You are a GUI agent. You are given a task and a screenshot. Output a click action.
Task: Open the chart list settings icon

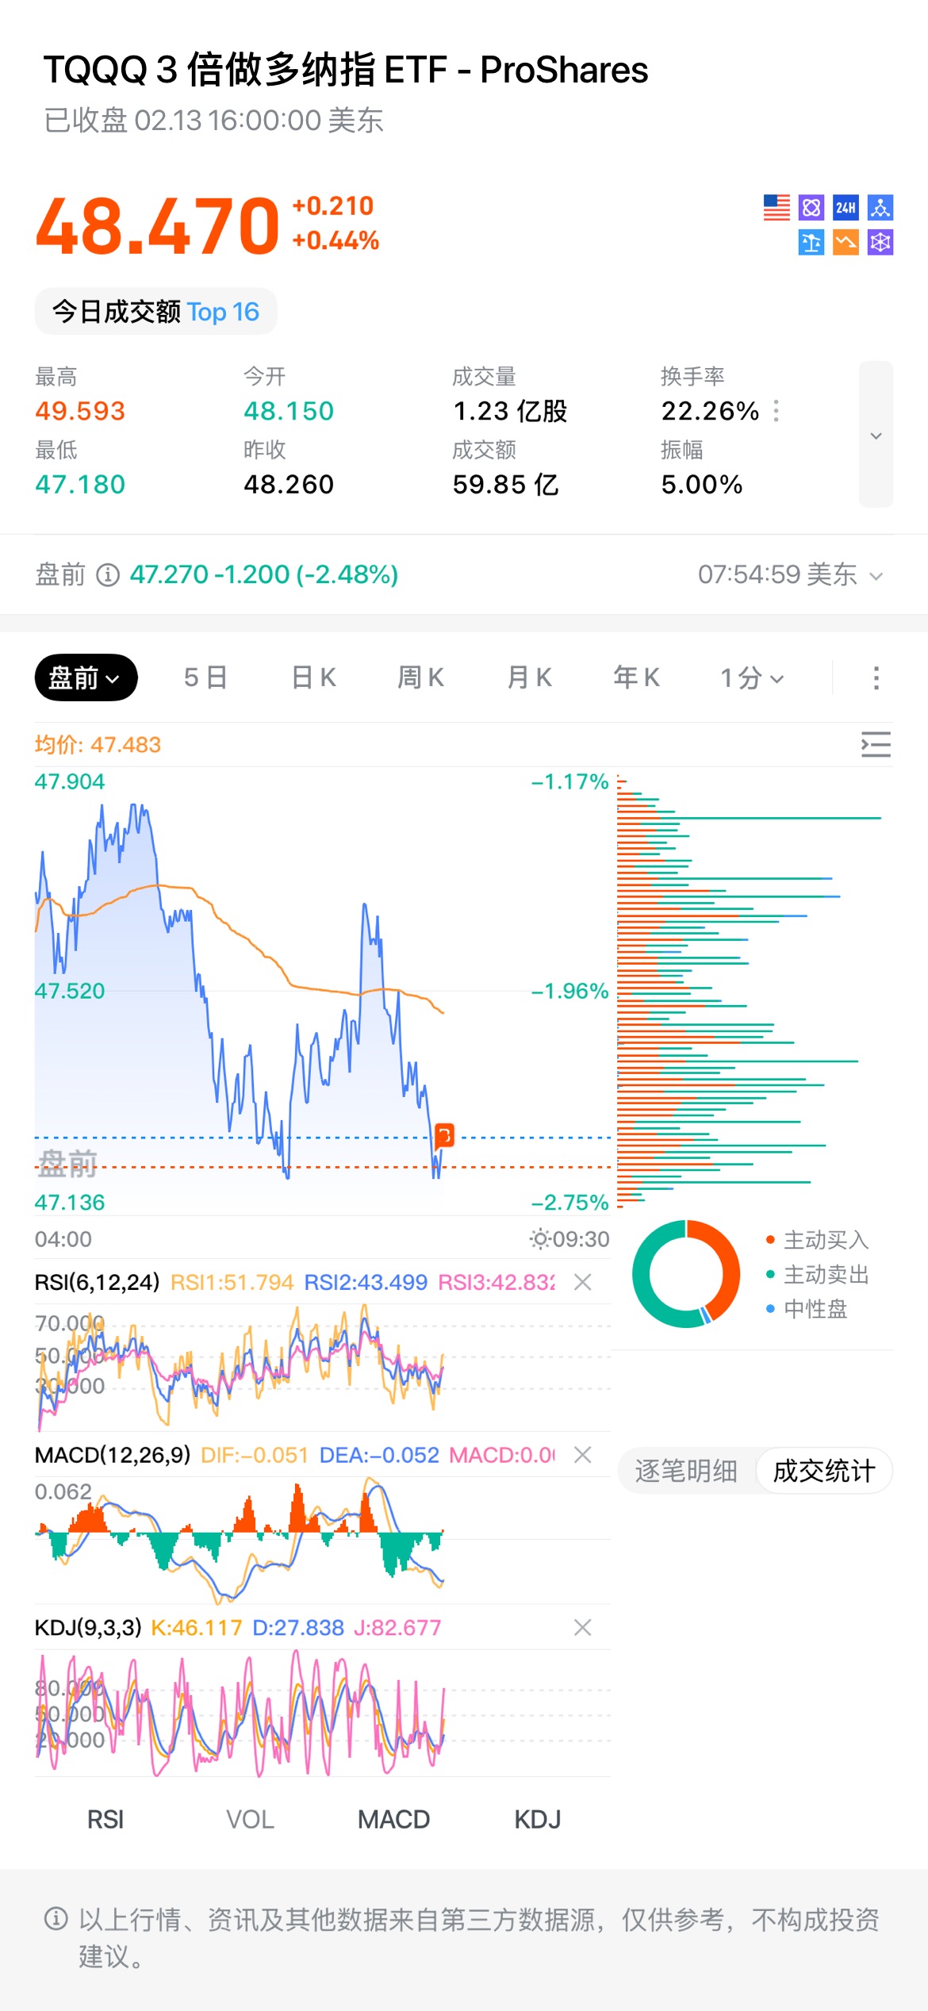click(x=876, y=744)
